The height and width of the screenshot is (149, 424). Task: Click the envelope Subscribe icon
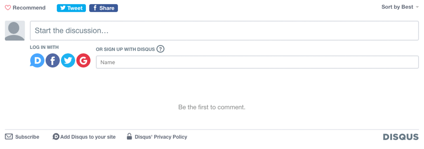pyautogui.click(x=9, y=137)
